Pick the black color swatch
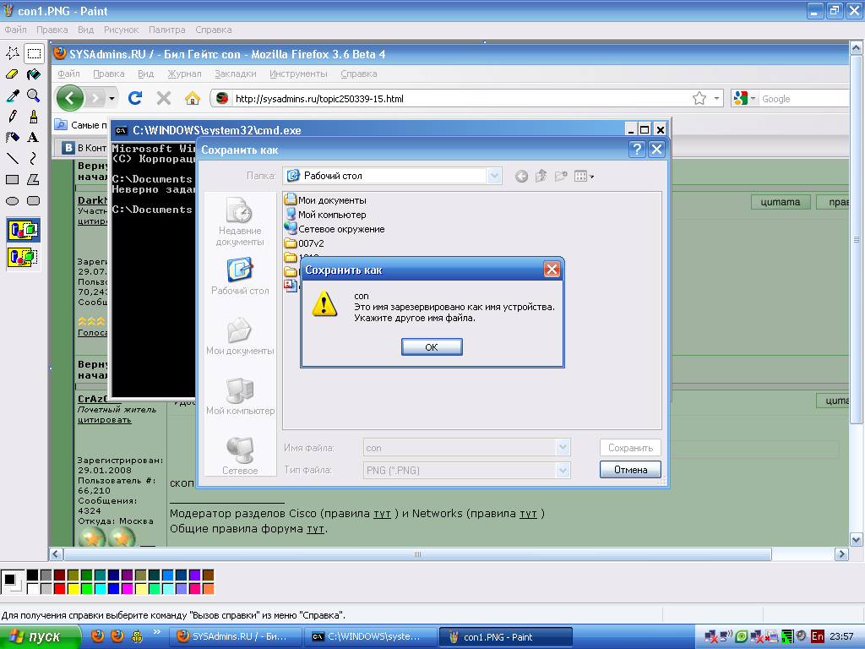865x649 pixels. pos(33,575)
